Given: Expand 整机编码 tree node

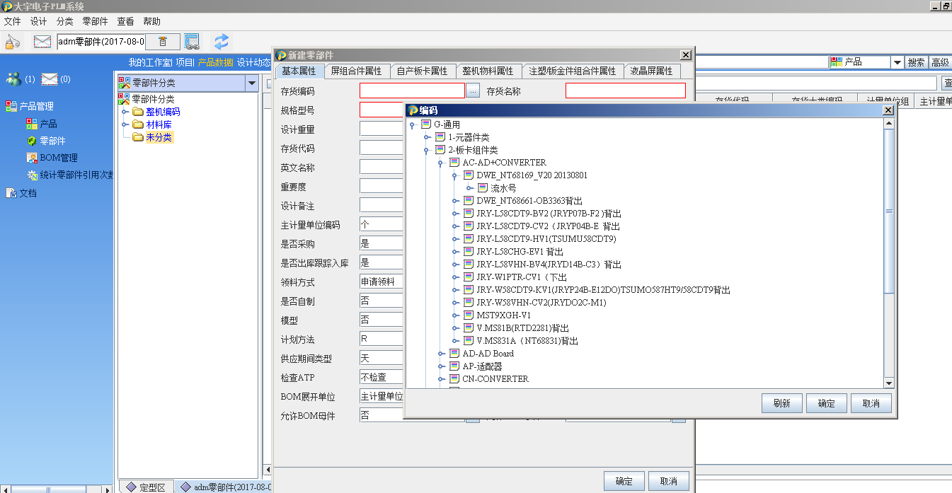Looking at the screenshot, I should 125,112.
